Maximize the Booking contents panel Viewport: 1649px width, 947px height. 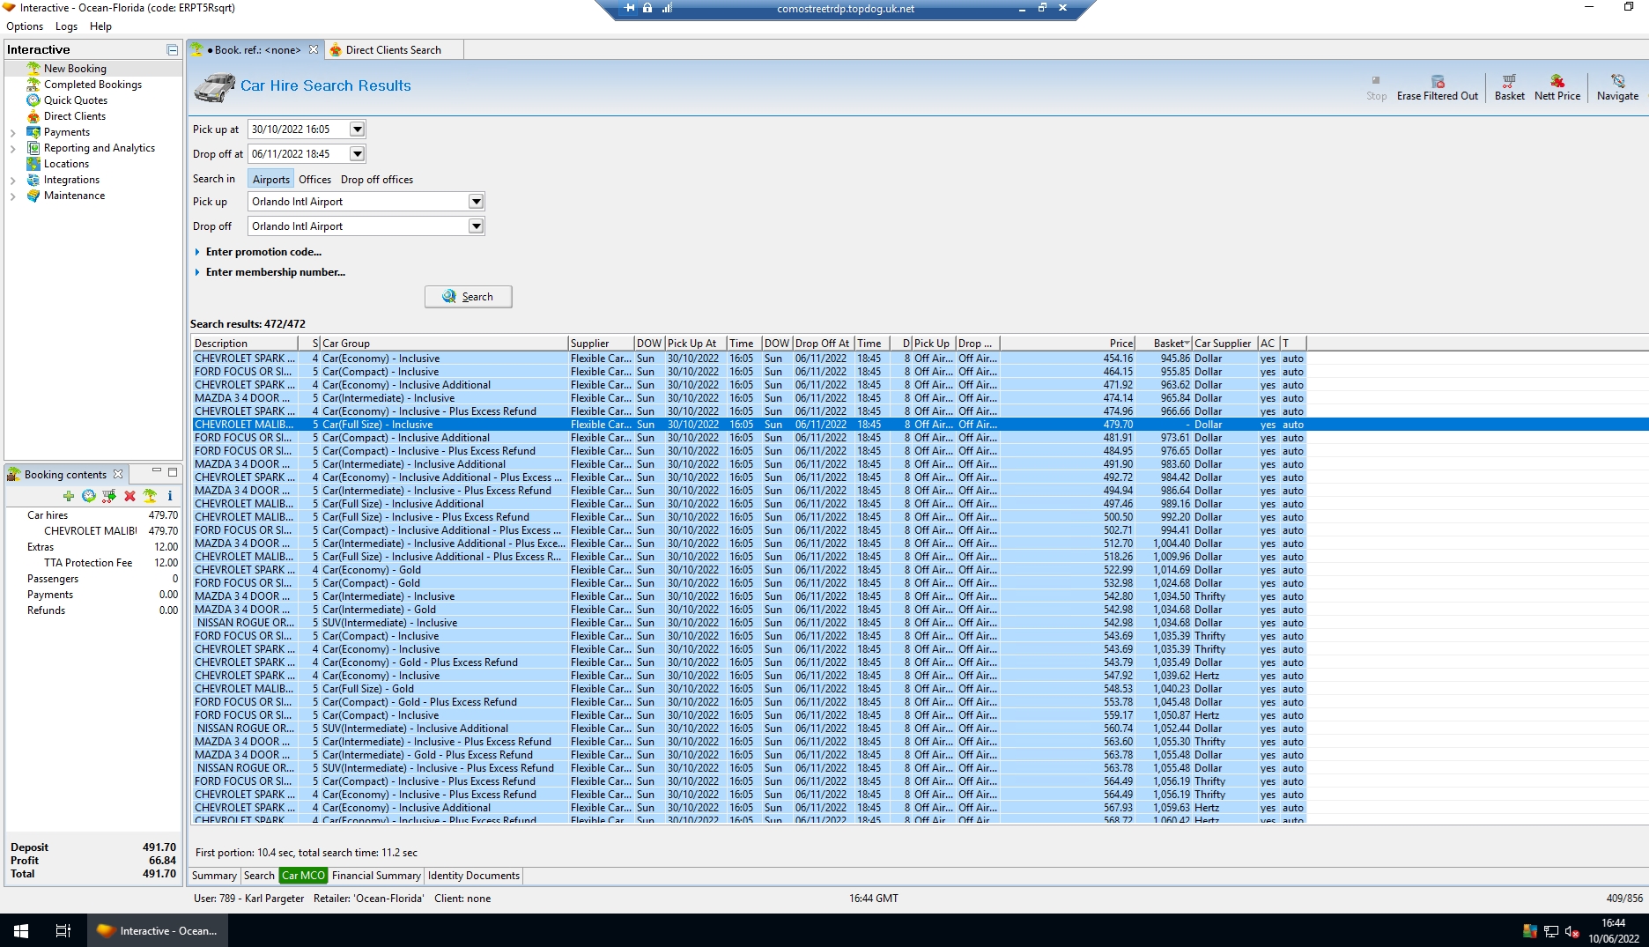click(x=173, y=472)
